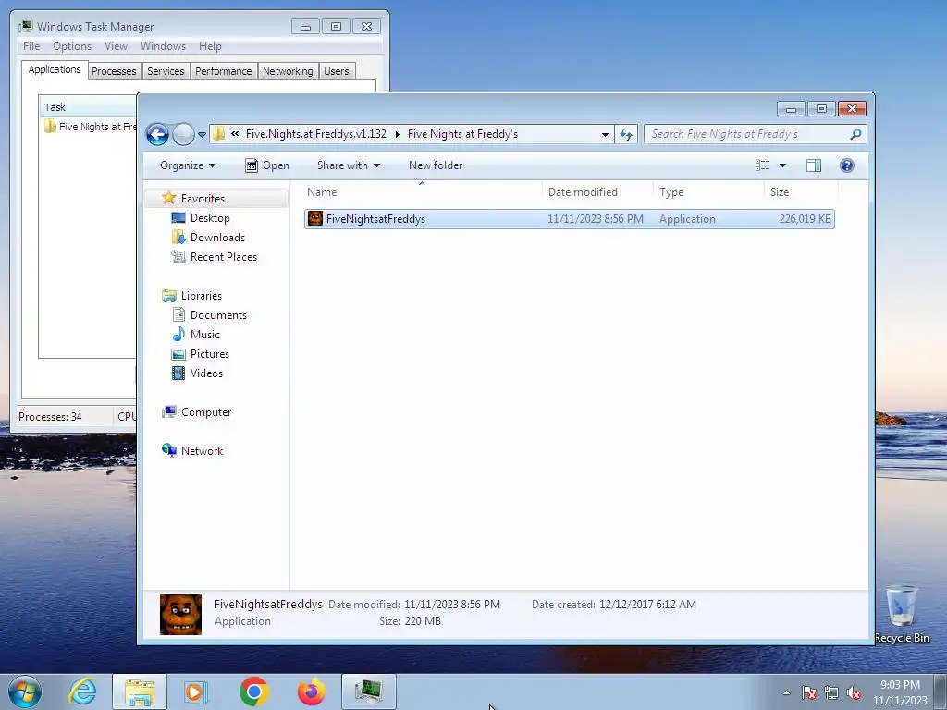947x710 pixels.
Task: Change your view icon in Explorer toolbar
Action: point(763,165)
